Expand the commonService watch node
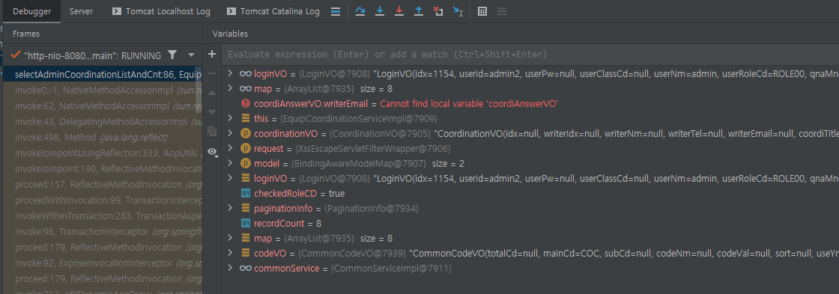The width and height of the screenshot is (839, 294). point(230,269)
